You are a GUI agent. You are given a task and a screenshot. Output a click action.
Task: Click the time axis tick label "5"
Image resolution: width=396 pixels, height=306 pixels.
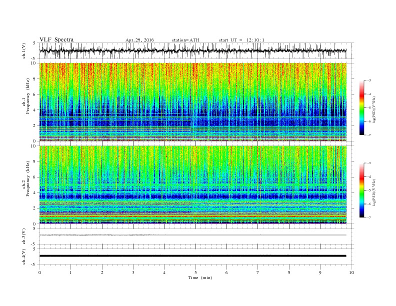(x=195, y=272)
